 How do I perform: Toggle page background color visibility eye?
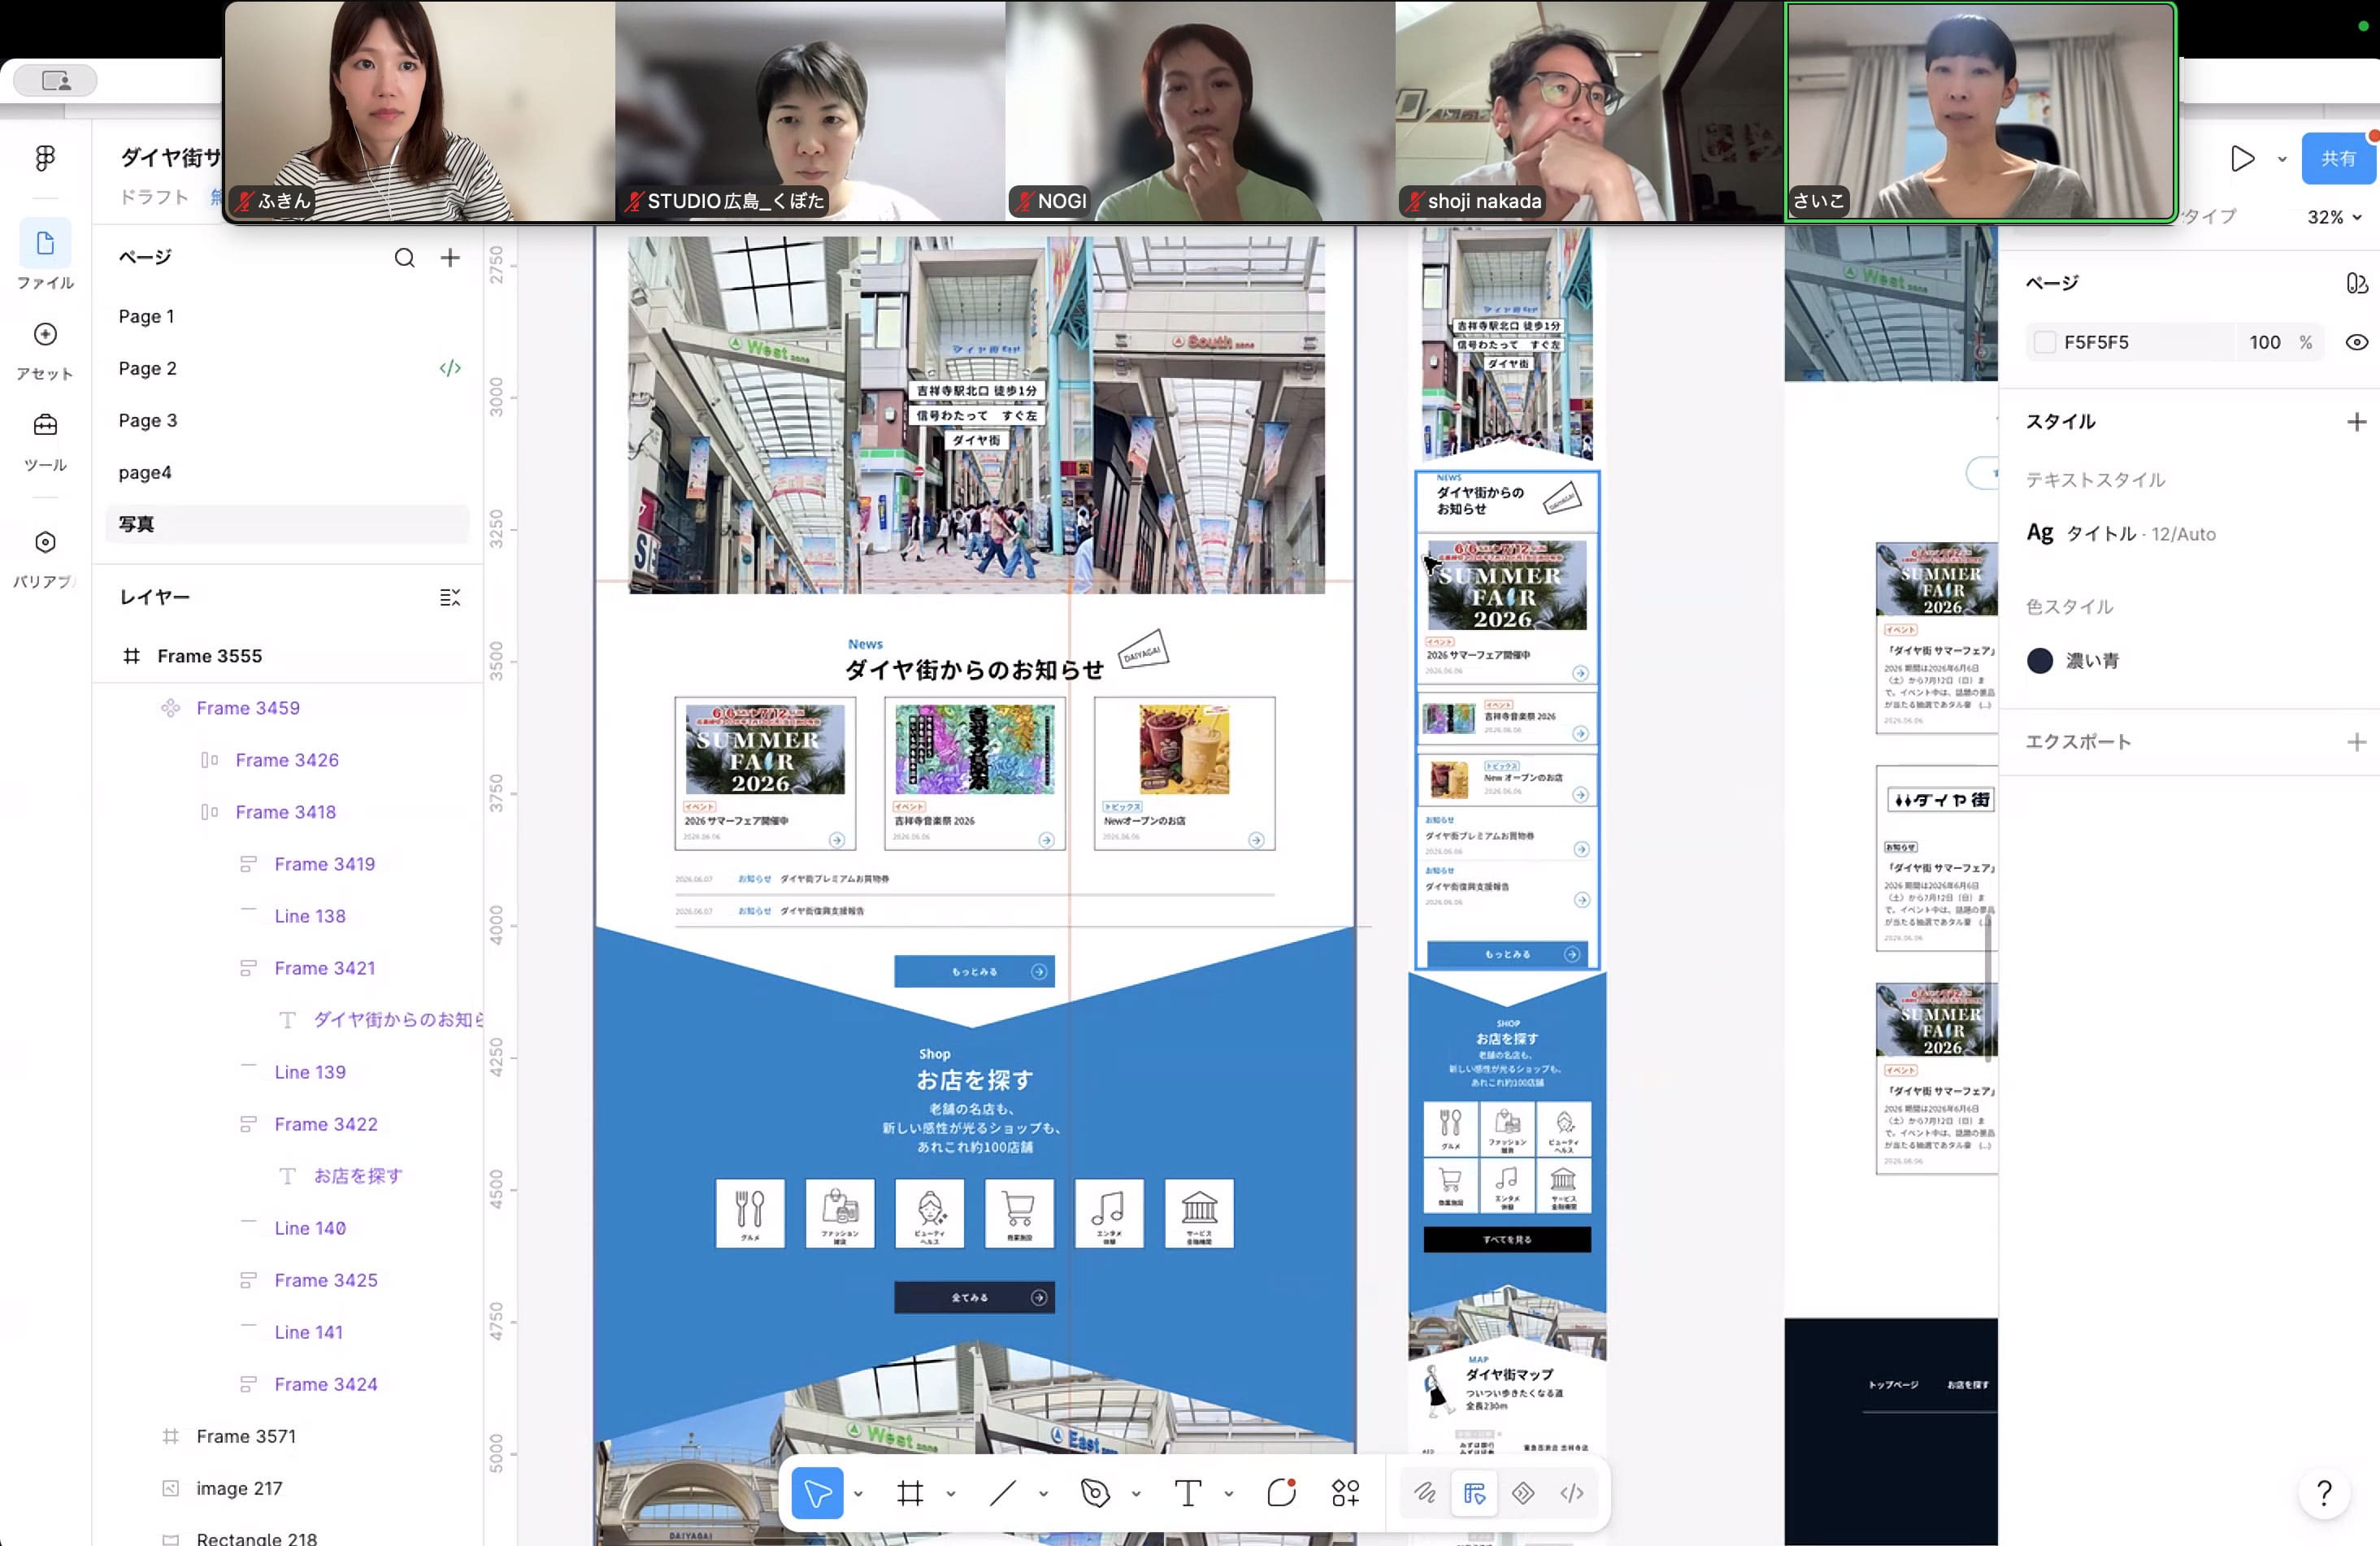(x=2356, y=342)
